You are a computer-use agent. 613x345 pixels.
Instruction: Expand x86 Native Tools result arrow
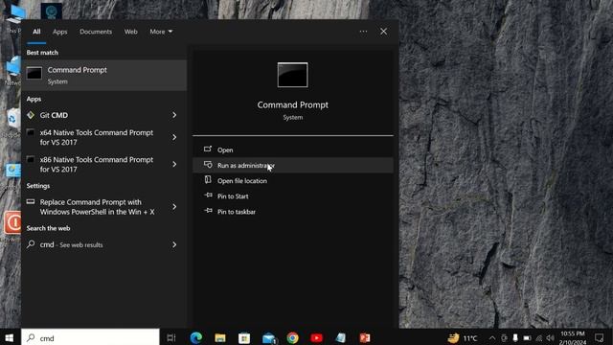[x=174, y=164]
